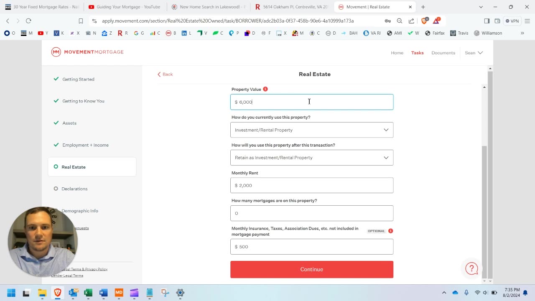Viewport: 535px width, 301px height.
Task: Switch to the Guiding Your Mortgage YouTube tab
Action: click(x=125, y=7)
